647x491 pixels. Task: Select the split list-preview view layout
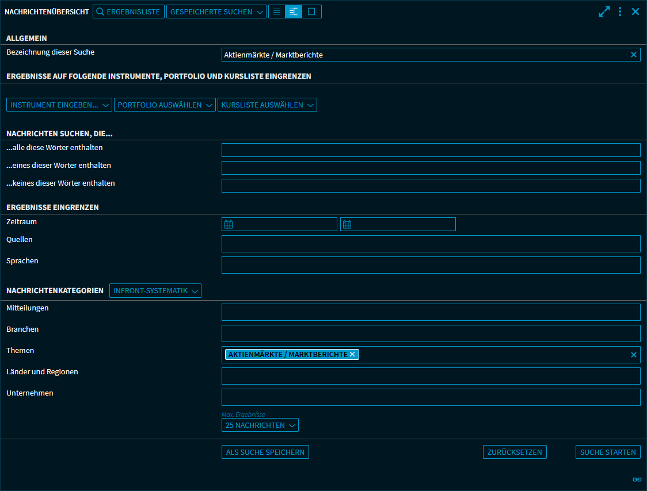pyautogui.click(x=294, y=11)
